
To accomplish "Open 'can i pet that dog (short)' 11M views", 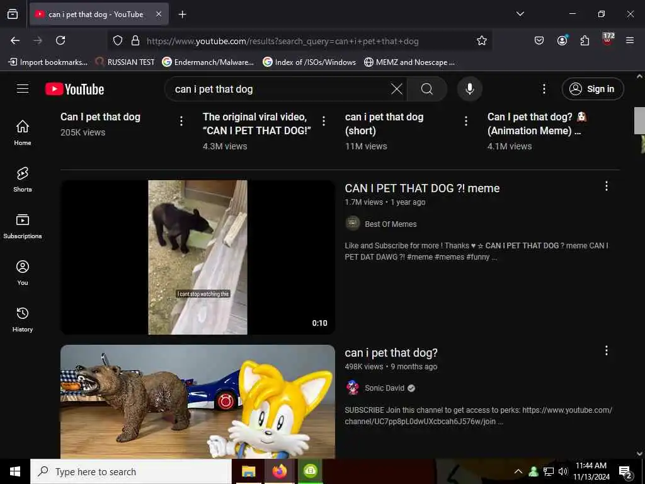I will tap(384, 124).
